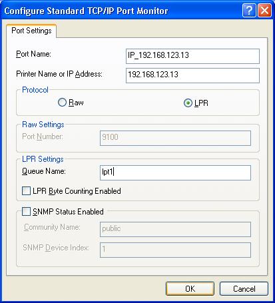
Task: Select the SNMP Device Index field
Action: tap(175, 250)
